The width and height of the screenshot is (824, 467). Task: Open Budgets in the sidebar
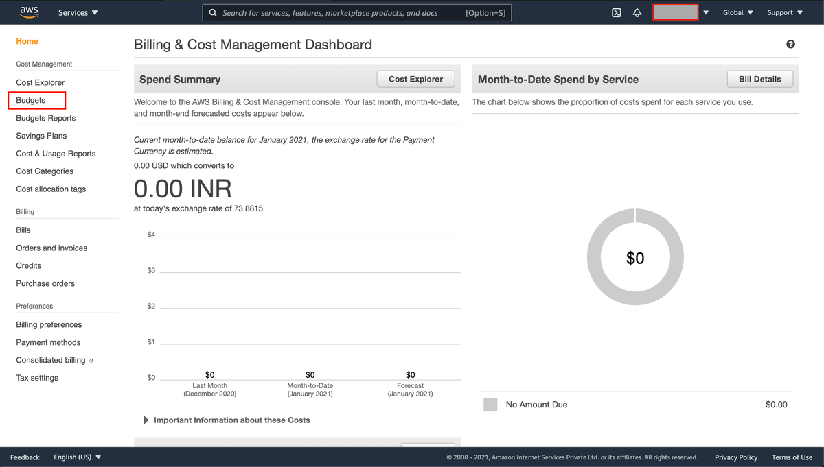(31, 100)
